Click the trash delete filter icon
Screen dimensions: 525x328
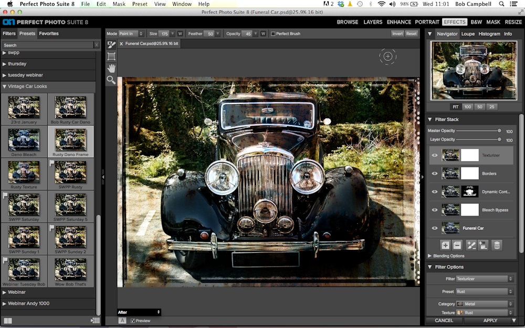497,245
